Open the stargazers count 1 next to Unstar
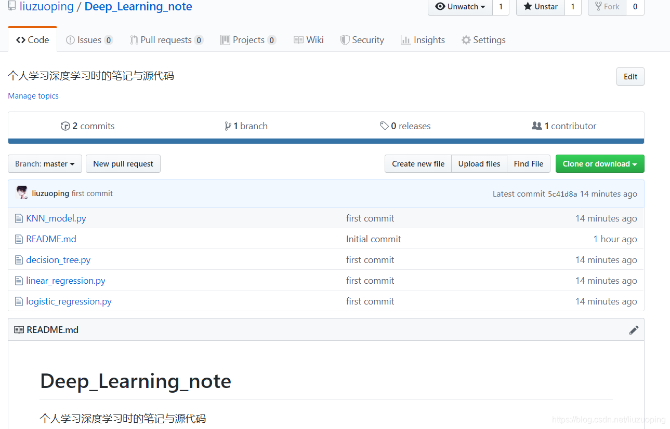Screen dimensions: 670x429 pyautogui.click(x=573, y=7)
